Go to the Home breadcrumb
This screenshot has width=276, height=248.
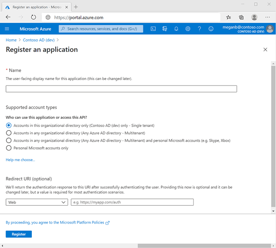(x=11, y=40)
